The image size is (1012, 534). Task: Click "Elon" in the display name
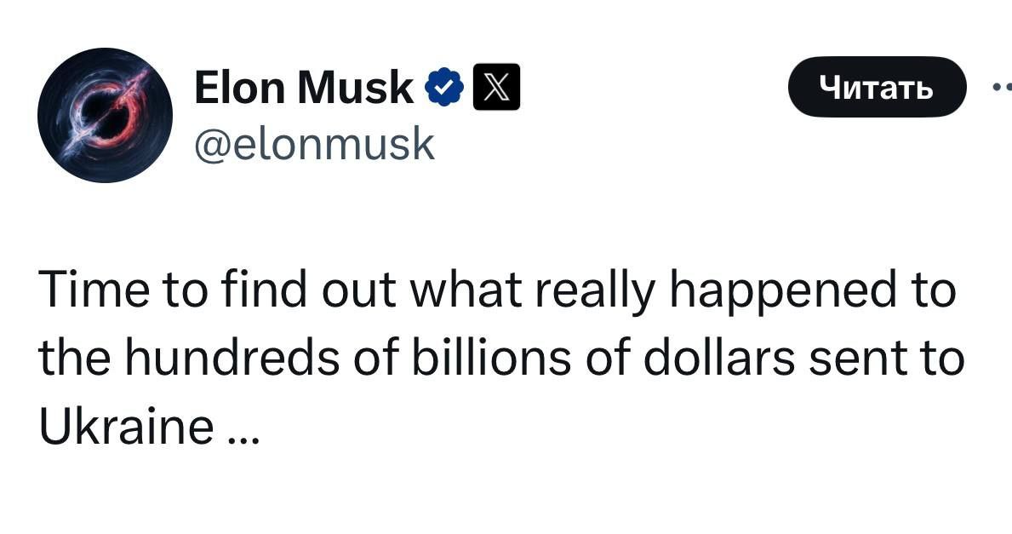239,88
